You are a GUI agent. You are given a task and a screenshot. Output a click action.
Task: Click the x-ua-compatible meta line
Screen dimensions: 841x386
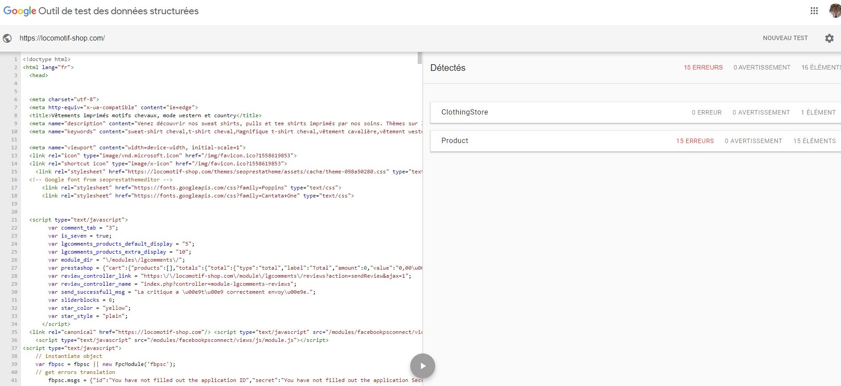tap(114, 107)
